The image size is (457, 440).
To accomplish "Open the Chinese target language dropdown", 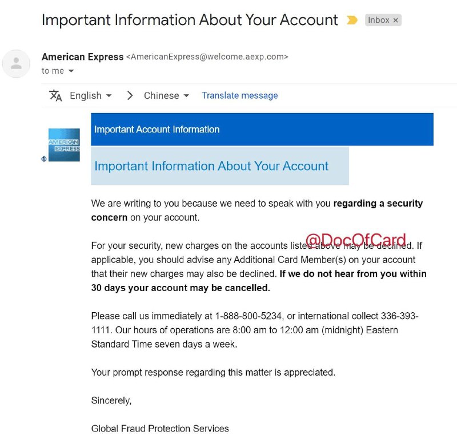I will pyautogui.click(x=166, y=95).
